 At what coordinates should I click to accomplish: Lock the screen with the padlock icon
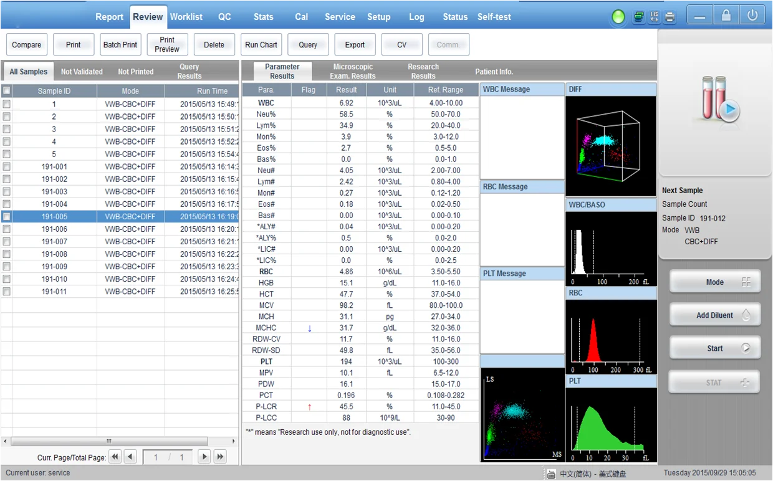tap(726, 16)
